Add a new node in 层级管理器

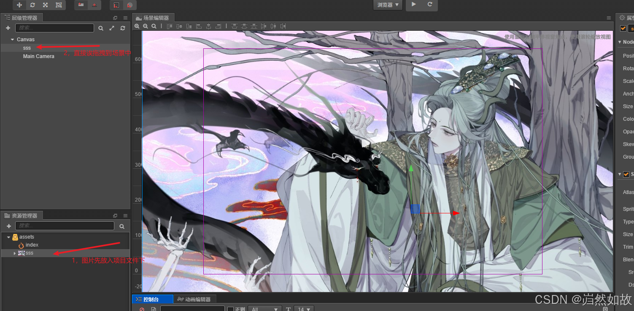click(x=8, y=28)
